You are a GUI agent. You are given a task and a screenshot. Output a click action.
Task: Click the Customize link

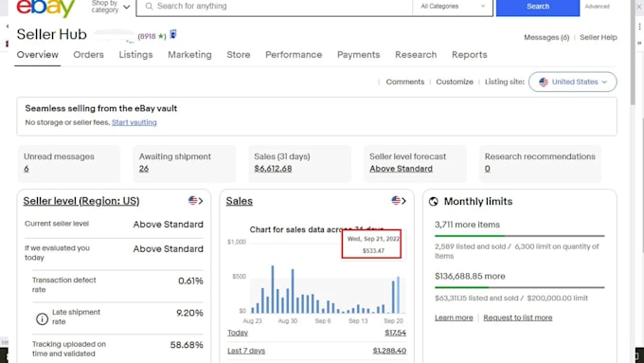[x=455, y=82]
